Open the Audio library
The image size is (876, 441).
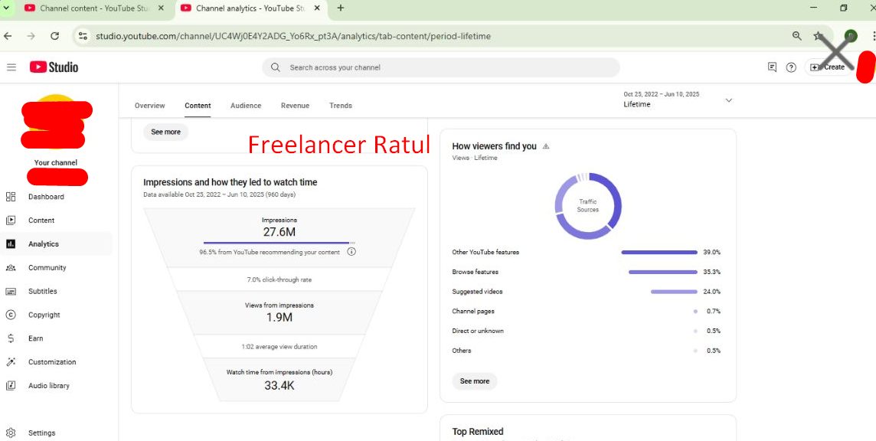click(x=48, y=386)
